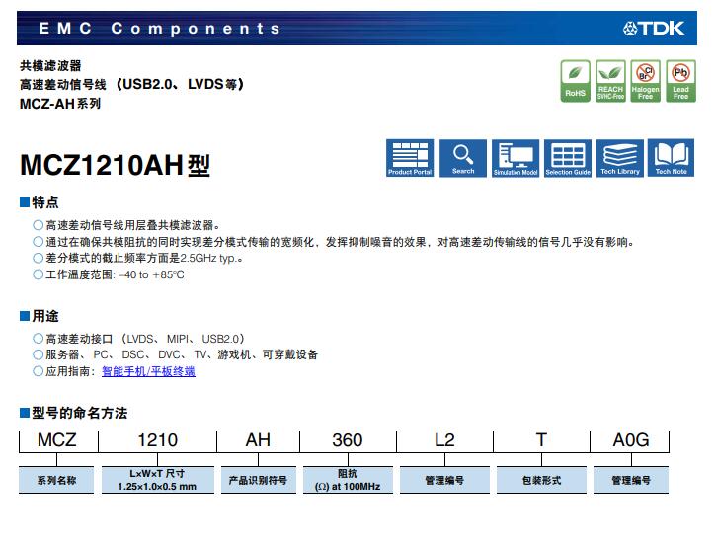Click the 产品识别符号 label box
715x548 pixels.
pyautogui.click(x=258, y=480)
